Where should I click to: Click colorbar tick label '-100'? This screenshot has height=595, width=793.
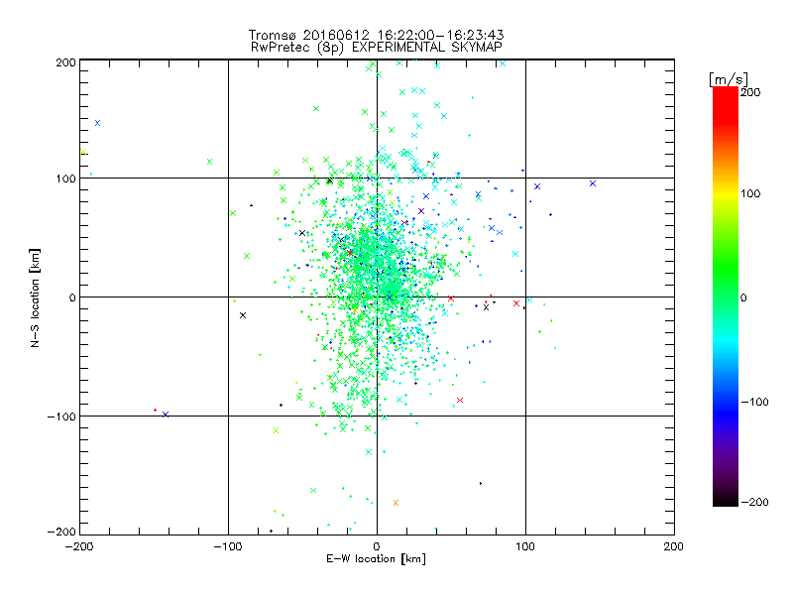[x=754, y=403]
